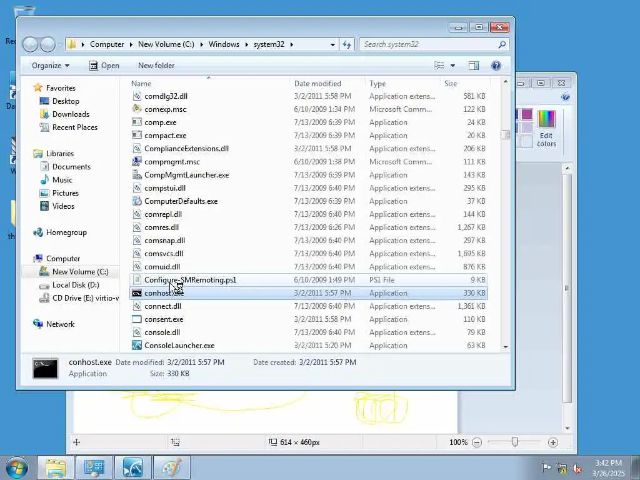The height and width of the screenshot is (480, 640).
Task: Click the volume icon in system tray
Action: [577, 468]
